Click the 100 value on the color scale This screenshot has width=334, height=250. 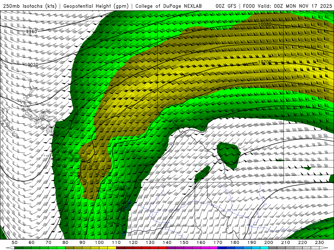pyautogui.click(x=99, y=242)
